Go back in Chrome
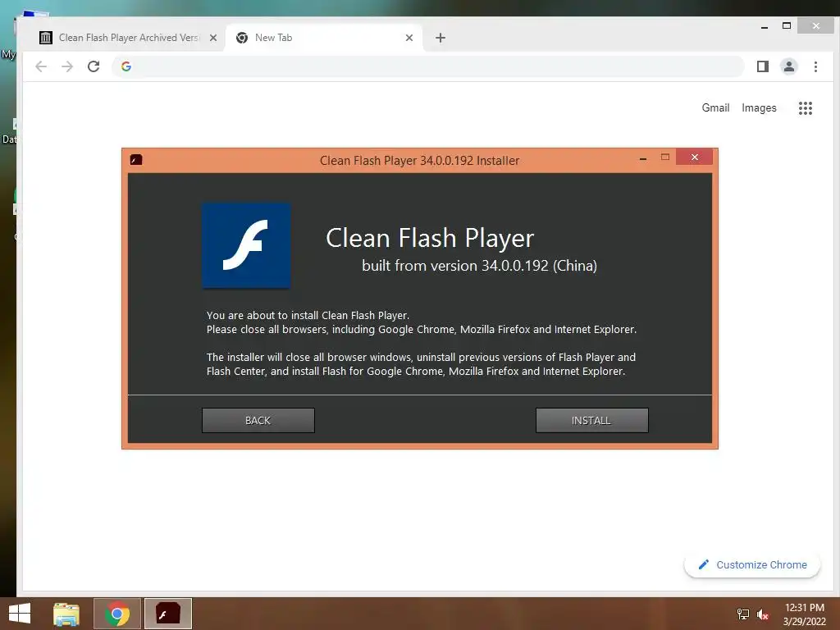The height and width of the screenshot is (630, 840). pos(41,66)
